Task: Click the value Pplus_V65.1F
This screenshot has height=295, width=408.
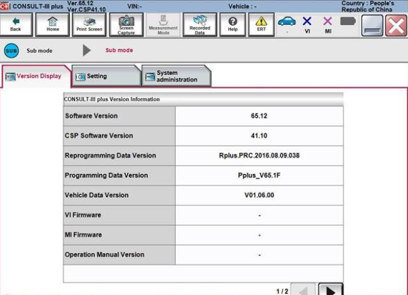Action: tap(259, 175)
